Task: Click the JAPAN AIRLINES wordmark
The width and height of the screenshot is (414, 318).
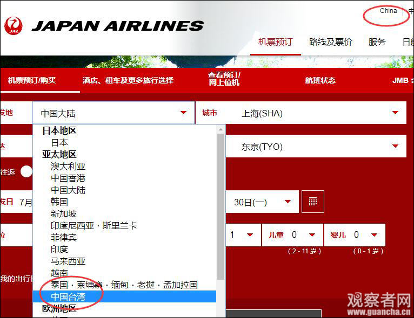Action: (x=117, y=26)
